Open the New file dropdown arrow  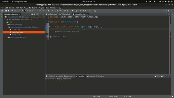point(4,11)
